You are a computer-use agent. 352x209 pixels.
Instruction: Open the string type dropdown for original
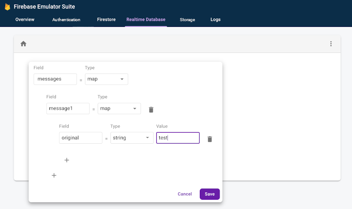(x=132, y=138)
